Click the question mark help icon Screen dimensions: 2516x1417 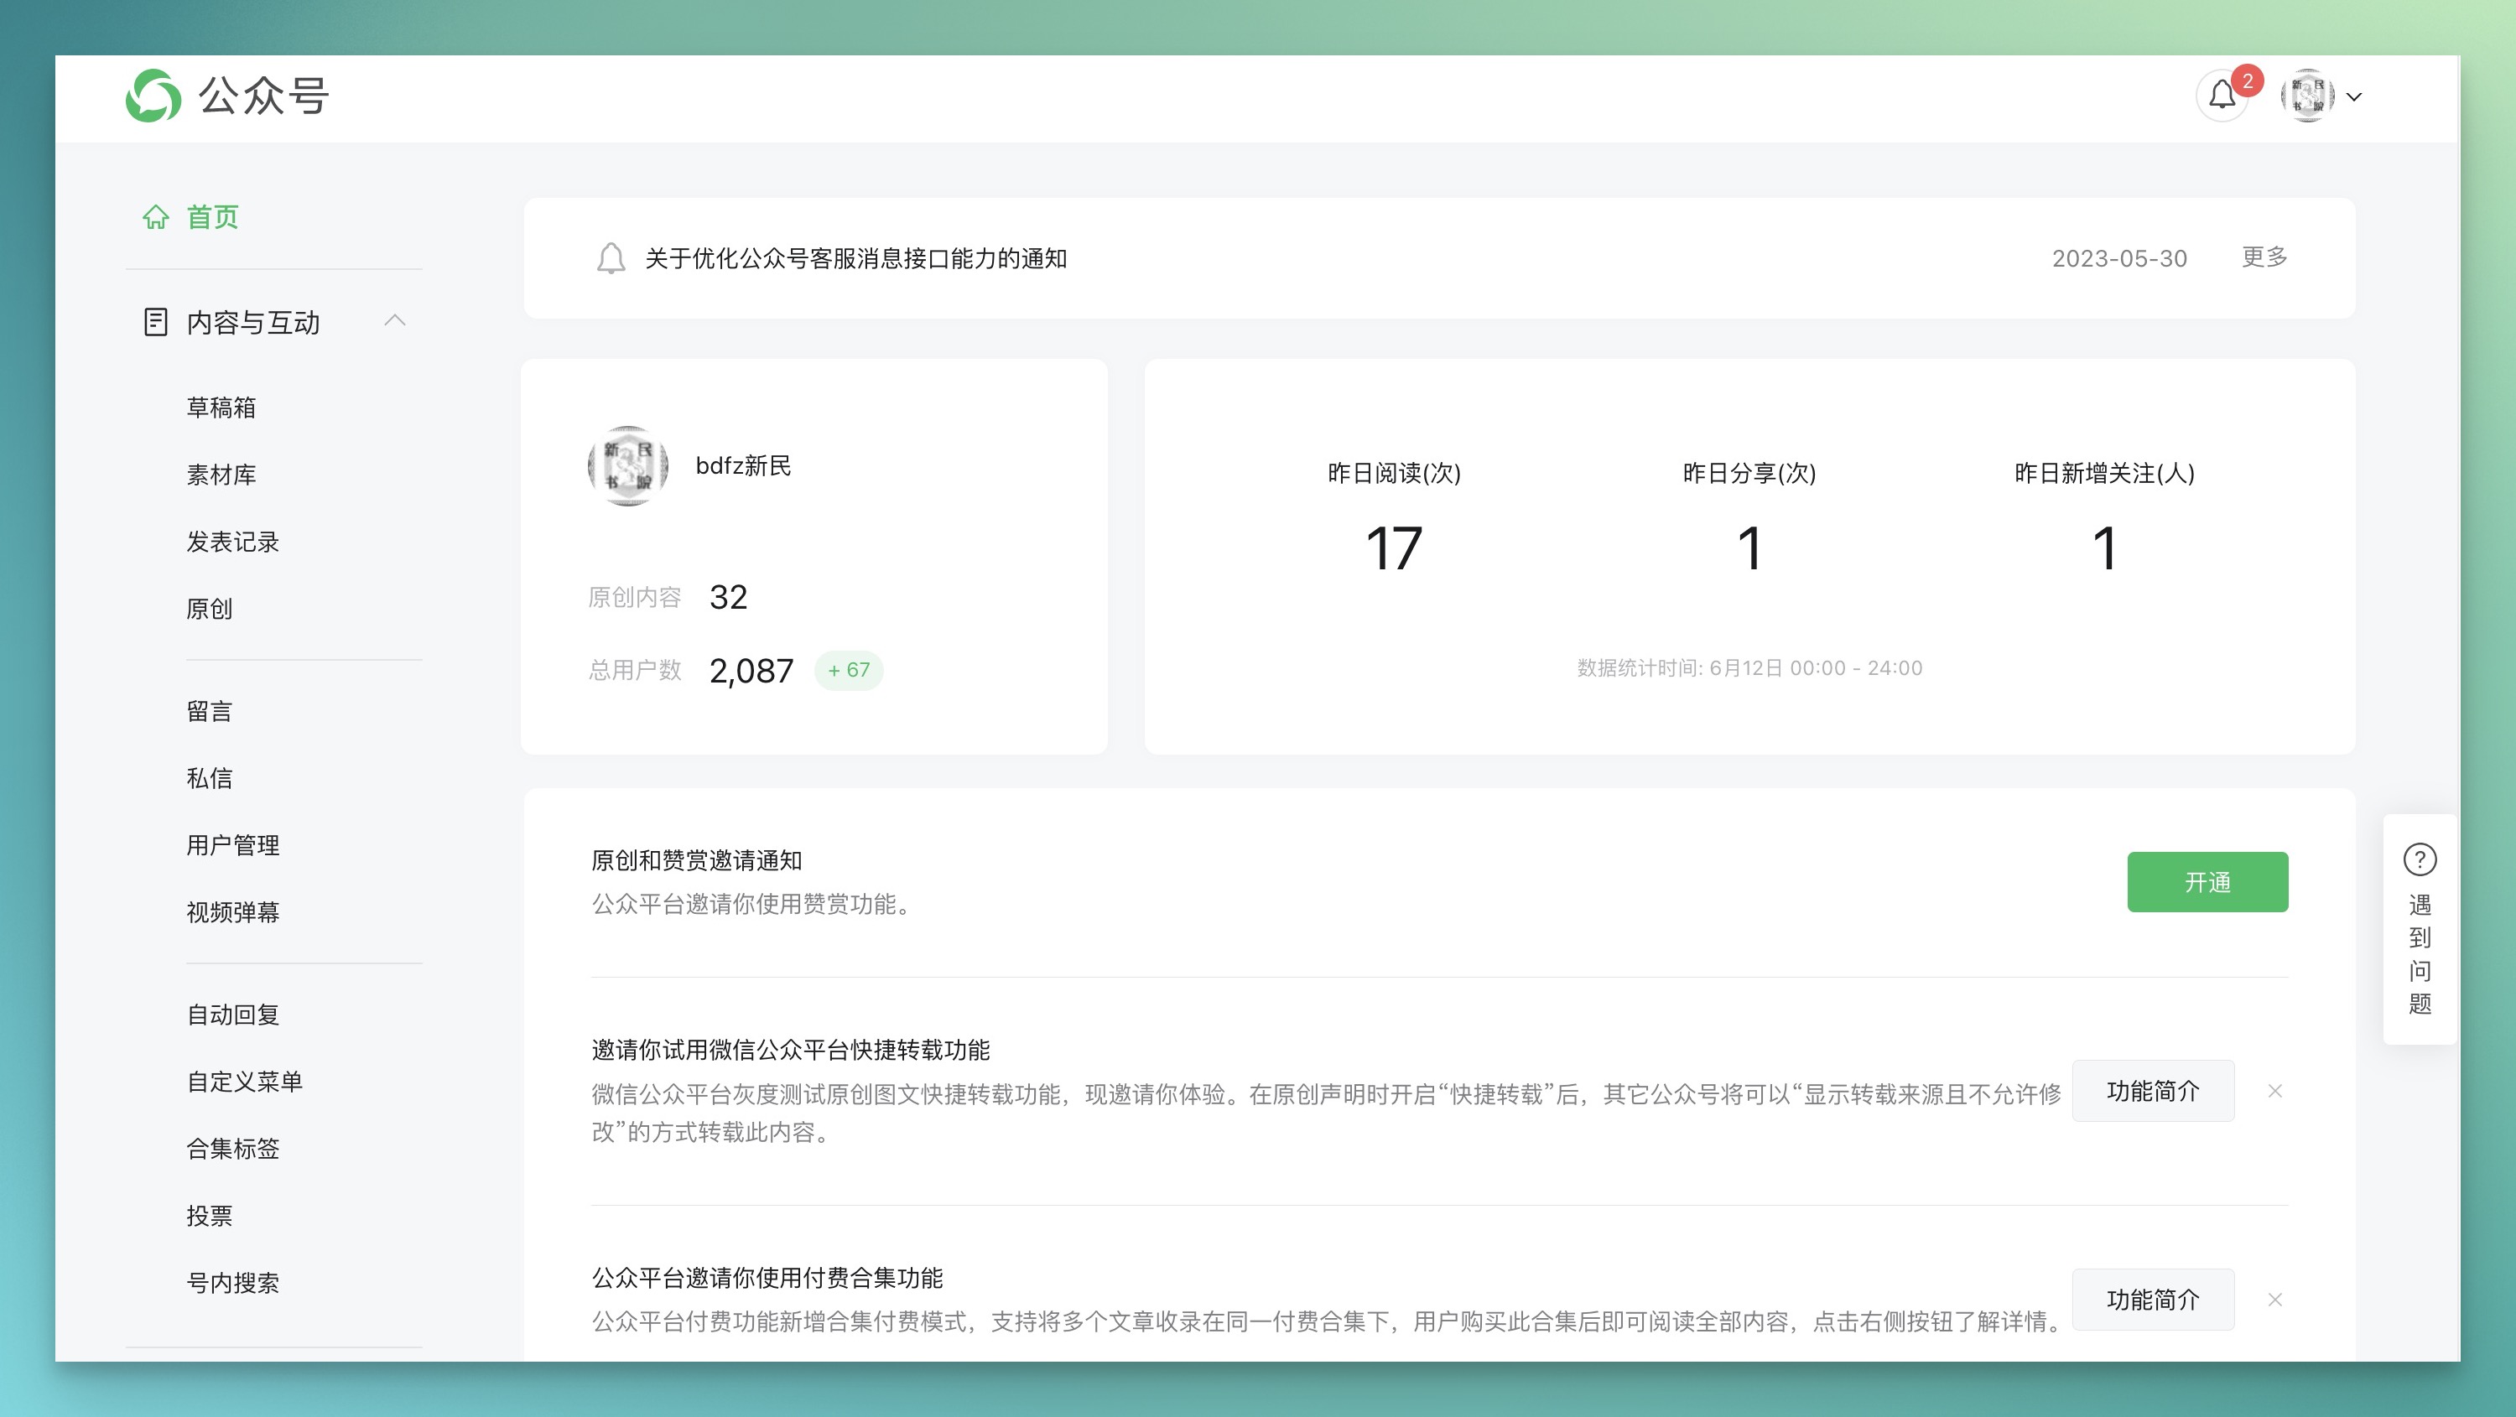click(2420, 859)
